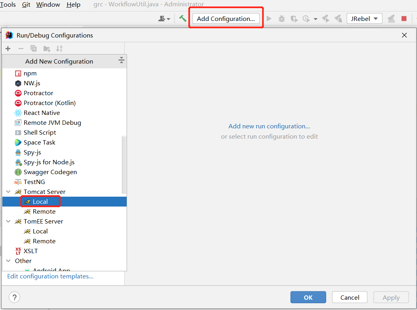Click the Add Configuration... button
Image resolution: width=417 pixels, height=310 pixels.
tap(226, 19)
